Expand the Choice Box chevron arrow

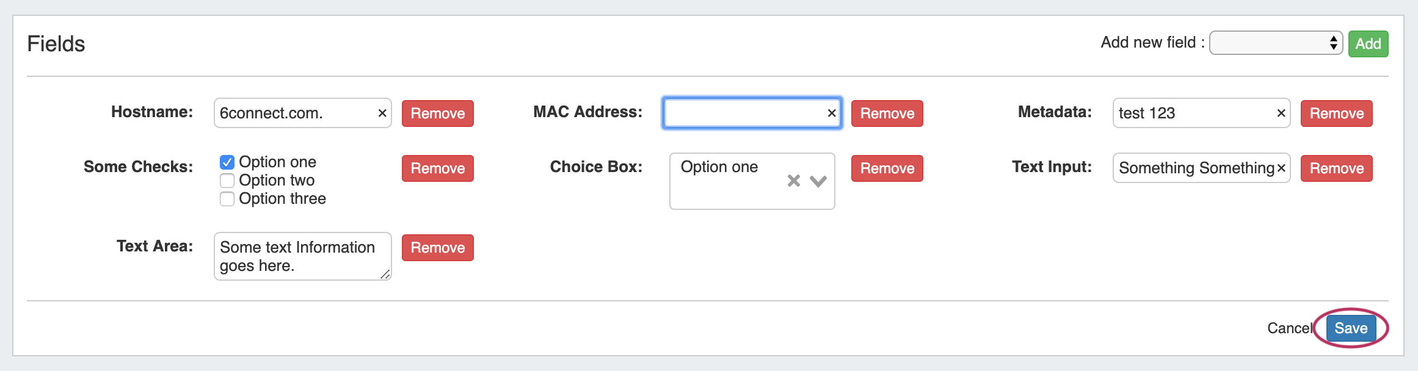click(x=818, y=181)
